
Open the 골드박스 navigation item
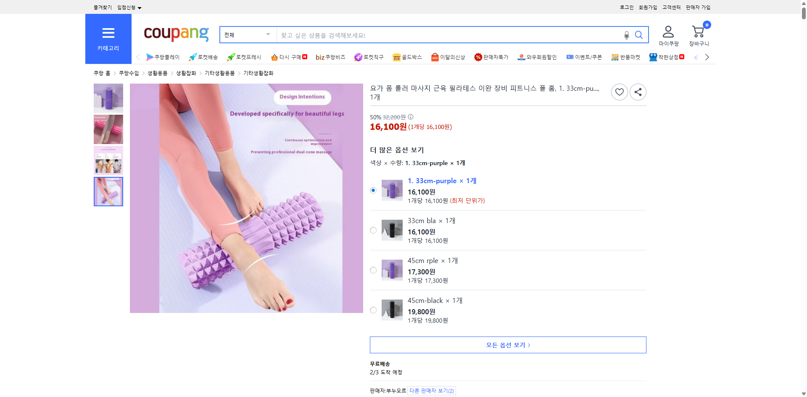click(407, 57)
